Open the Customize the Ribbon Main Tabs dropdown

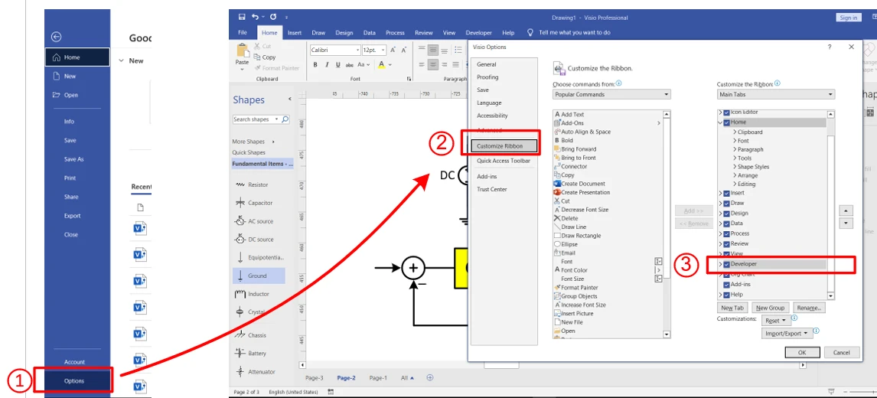point(775,95)
